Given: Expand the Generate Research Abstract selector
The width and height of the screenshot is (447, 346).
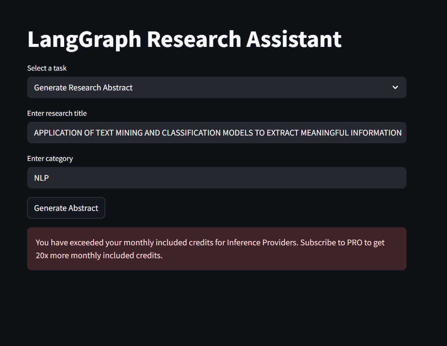Looking at the screenshot, I should point(217,87).
